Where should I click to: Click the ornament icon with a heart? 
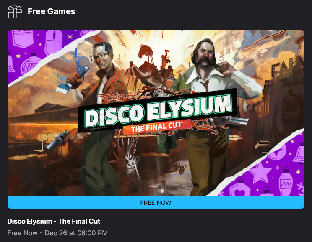[240, 189]
